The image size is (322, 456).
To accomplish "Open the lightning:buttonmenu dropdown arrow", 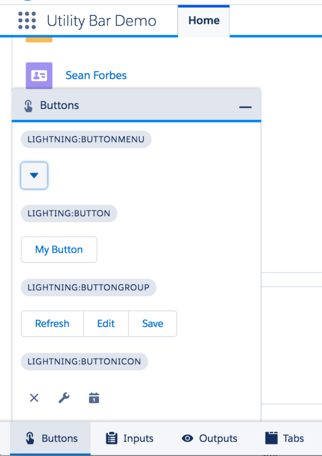I will (x=34, y=175).
